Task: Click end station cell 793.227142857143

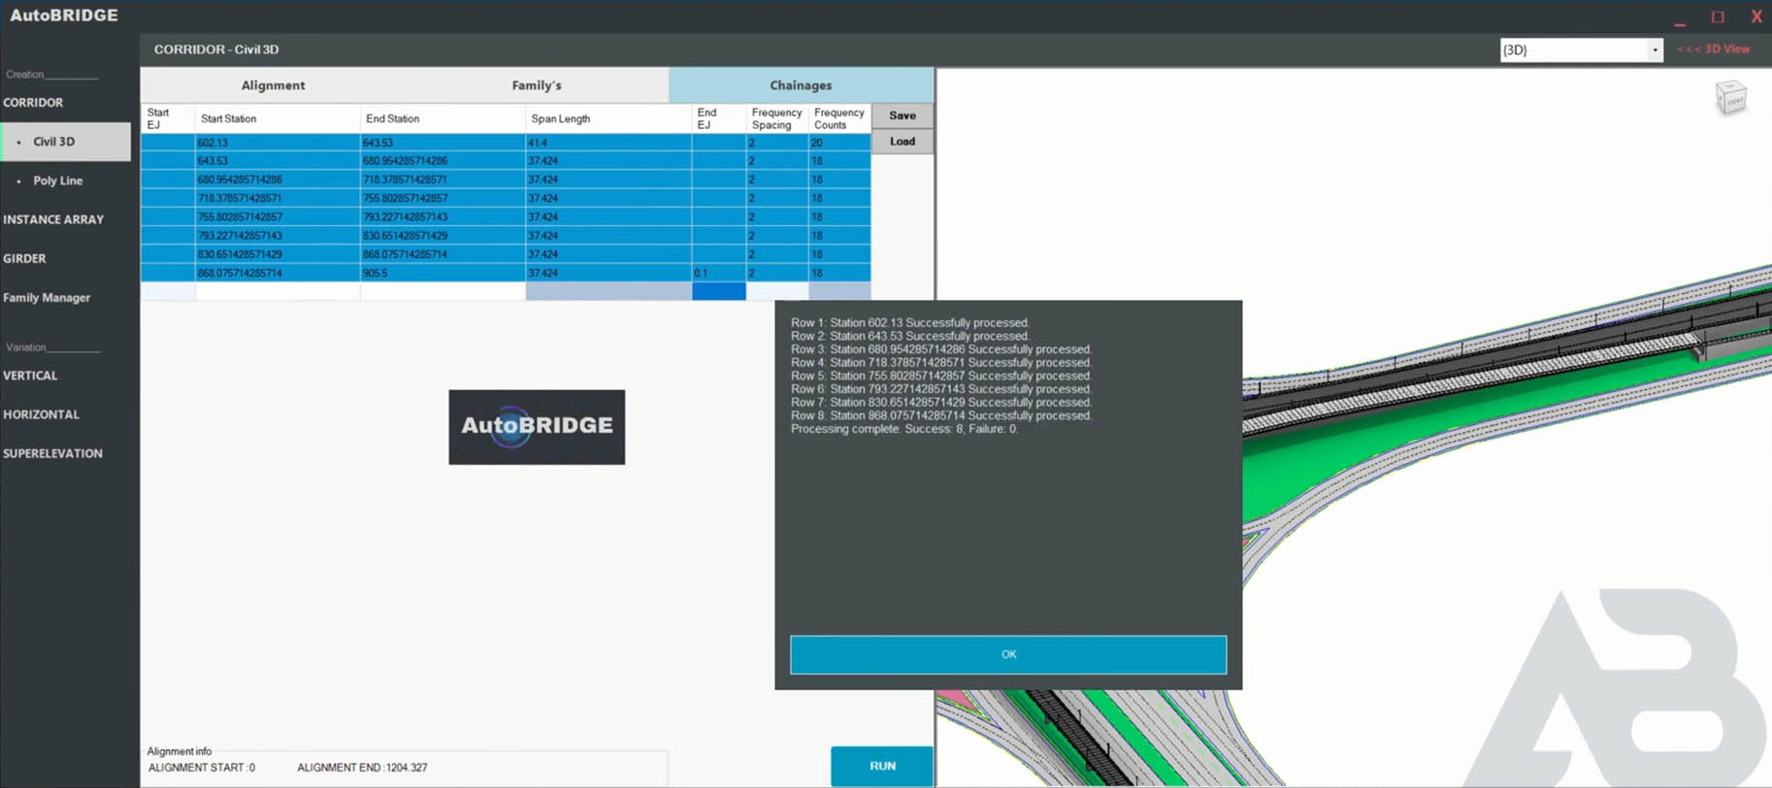Action: point(443,217)
